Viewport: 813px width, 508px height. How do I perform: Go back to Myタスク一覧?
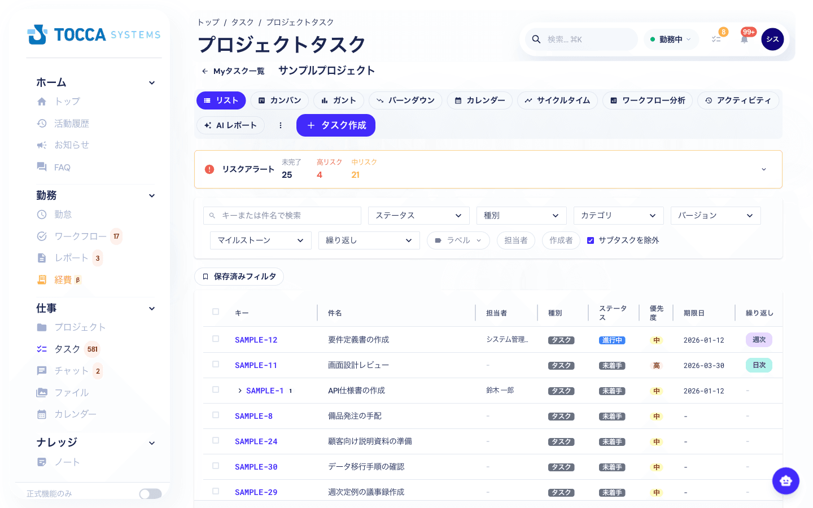point(233,71)
